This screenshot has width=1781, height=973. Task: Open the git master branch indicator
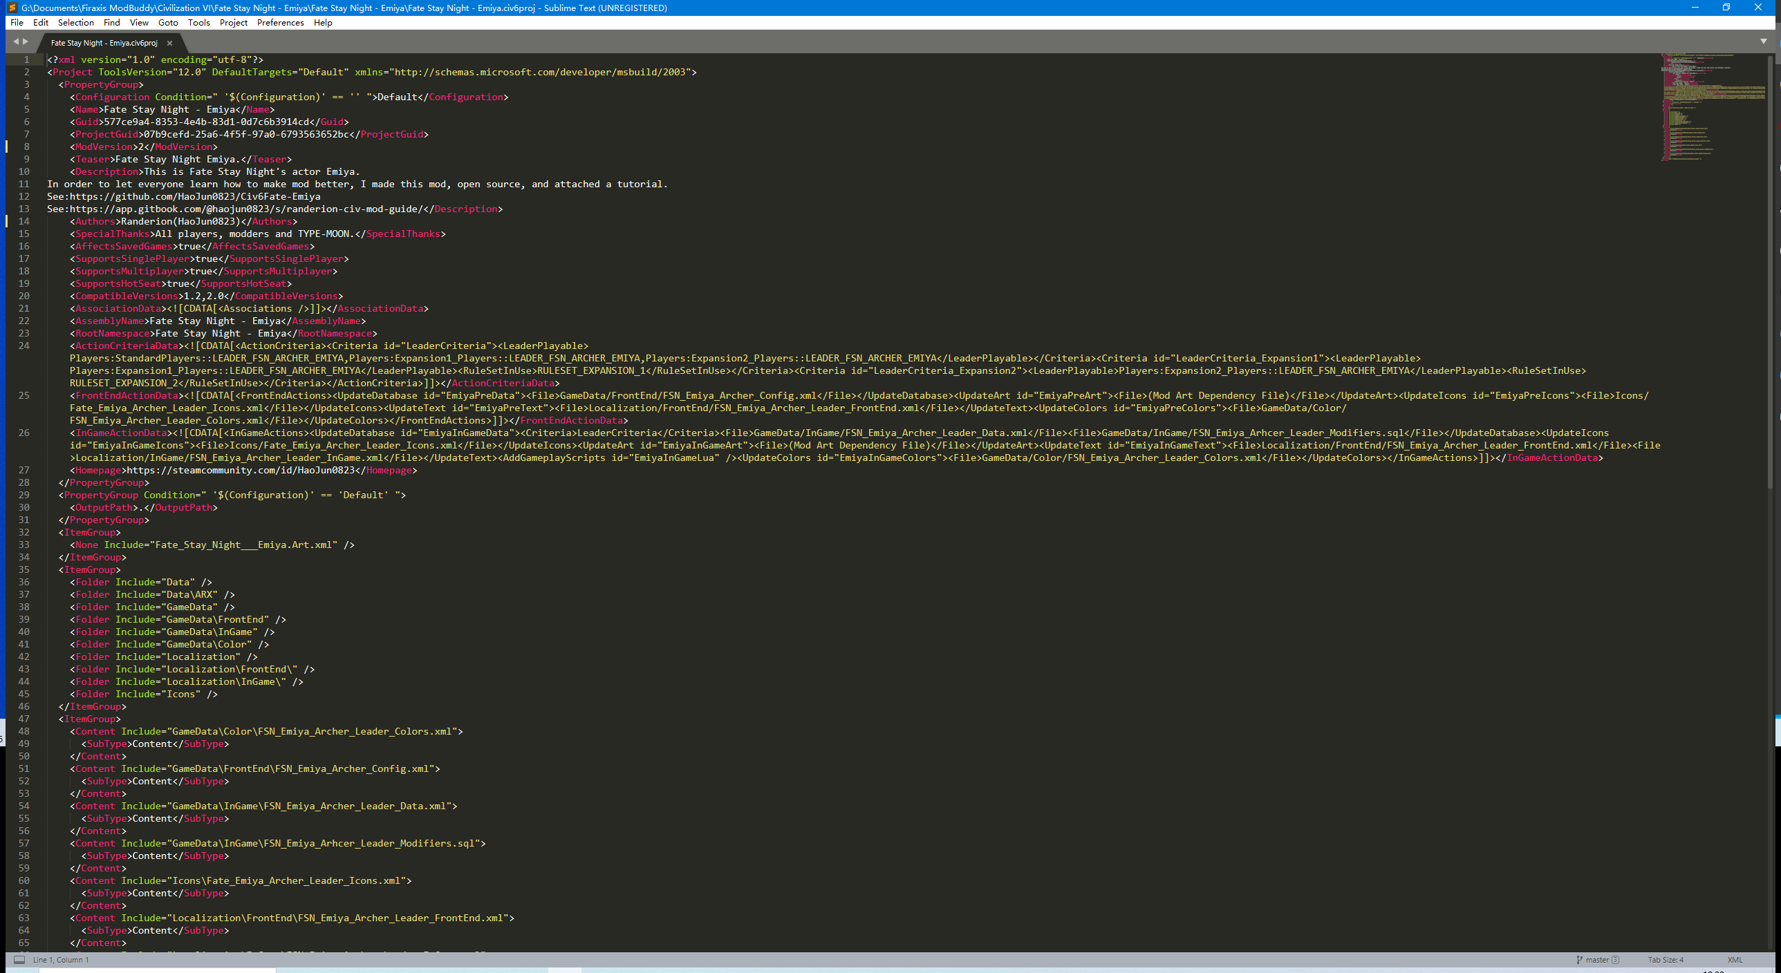[x=1592, y=960]
